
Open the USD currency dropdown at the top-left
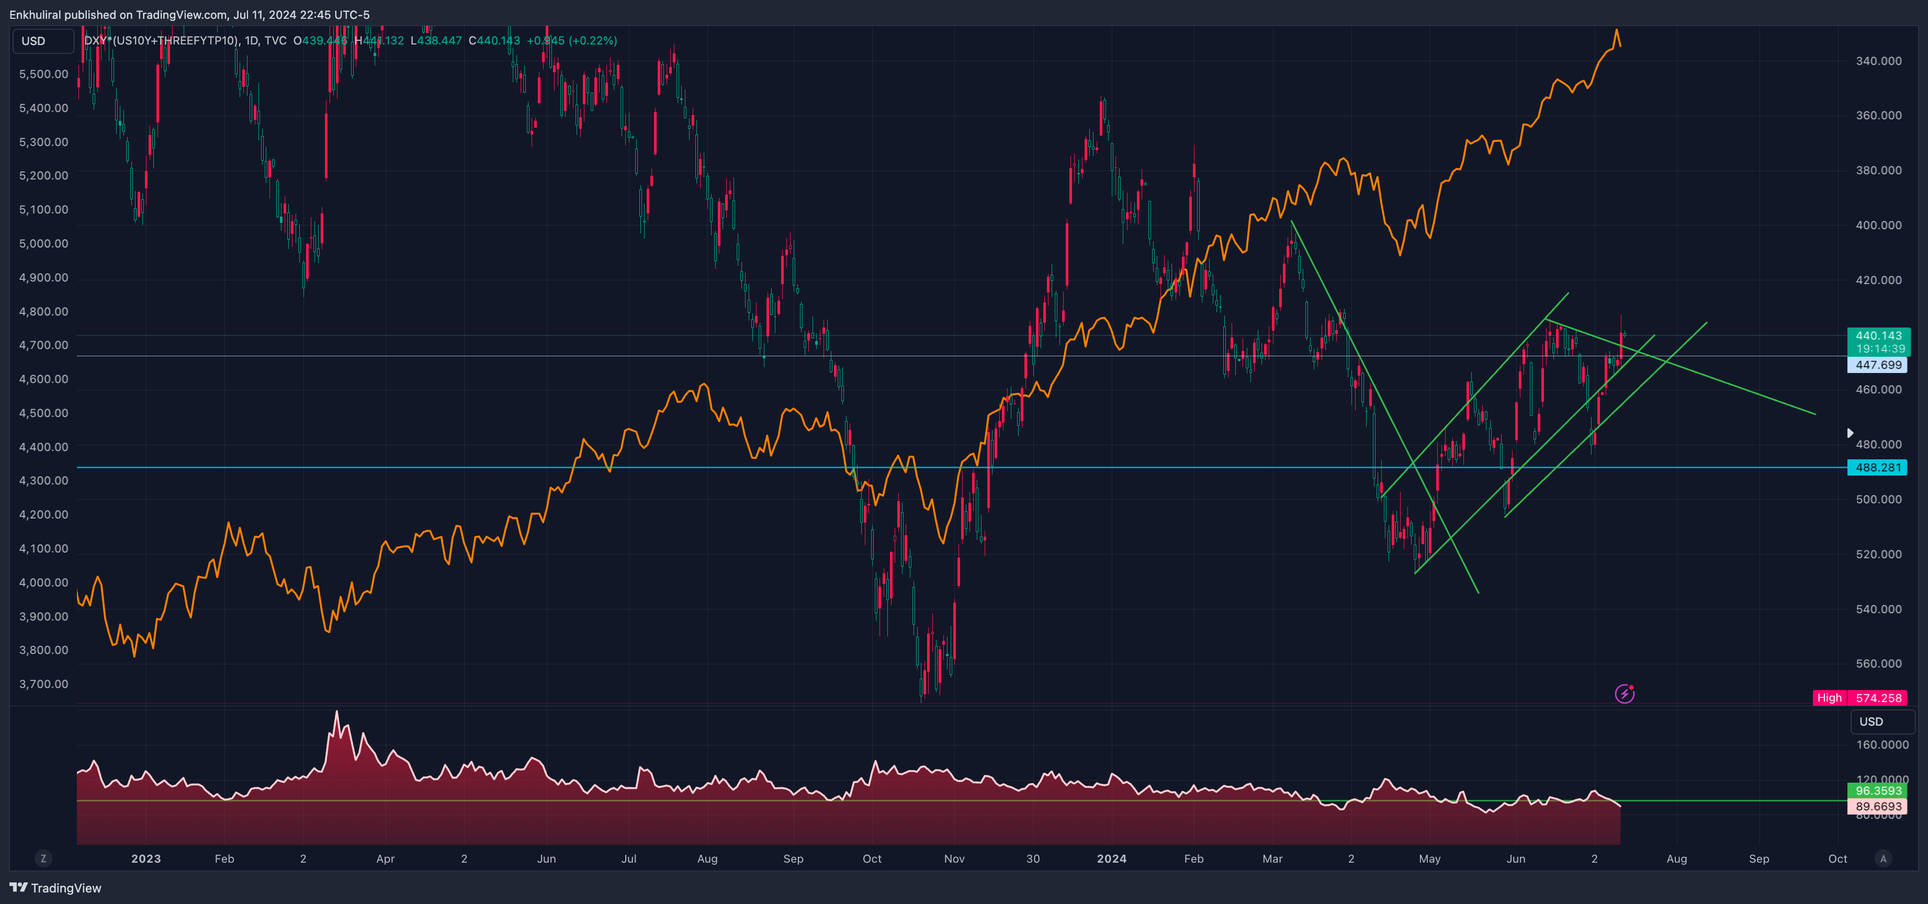(x=43, y=41)
